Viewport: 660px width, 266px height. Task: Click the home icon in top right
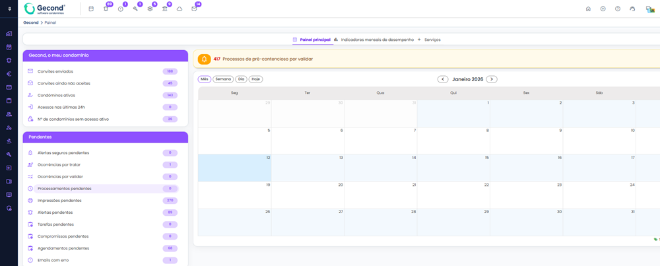(588, 9)
